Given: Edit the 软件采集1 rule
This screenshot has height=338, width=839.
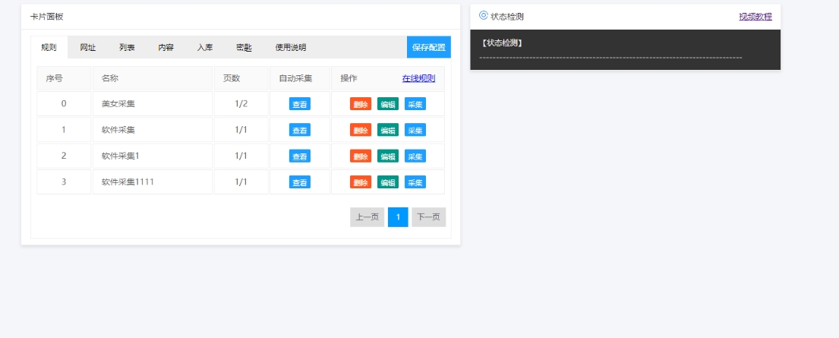Looking at the screenshot, I should click(x=388, y=156).
